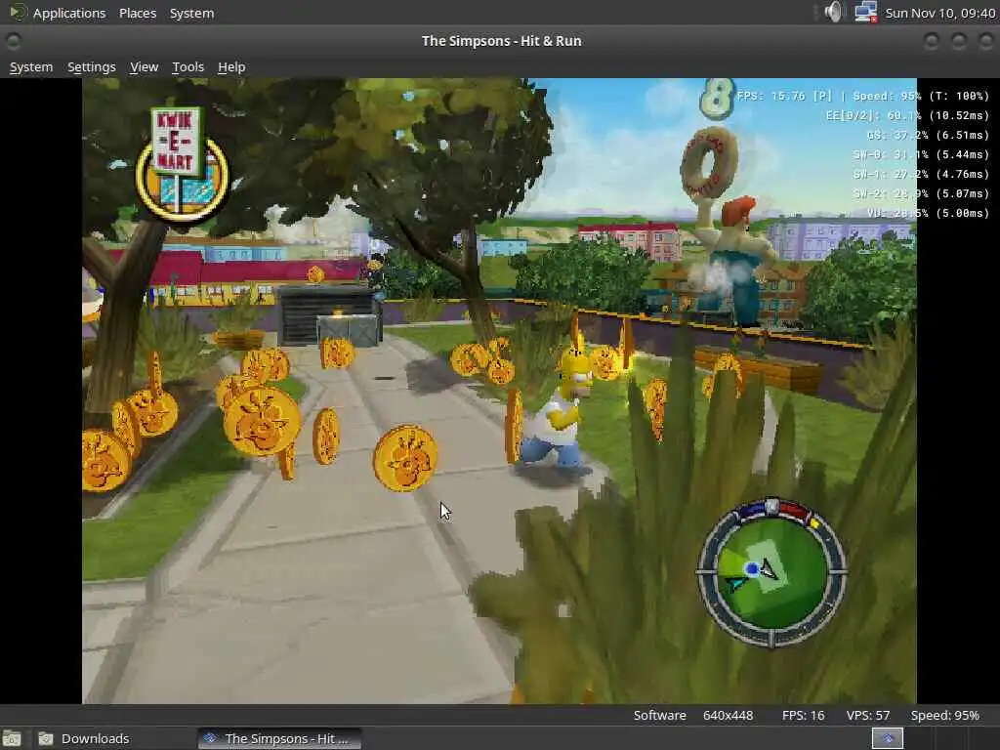Click Homer Simpson running on the grass

[x=559, y=412]
